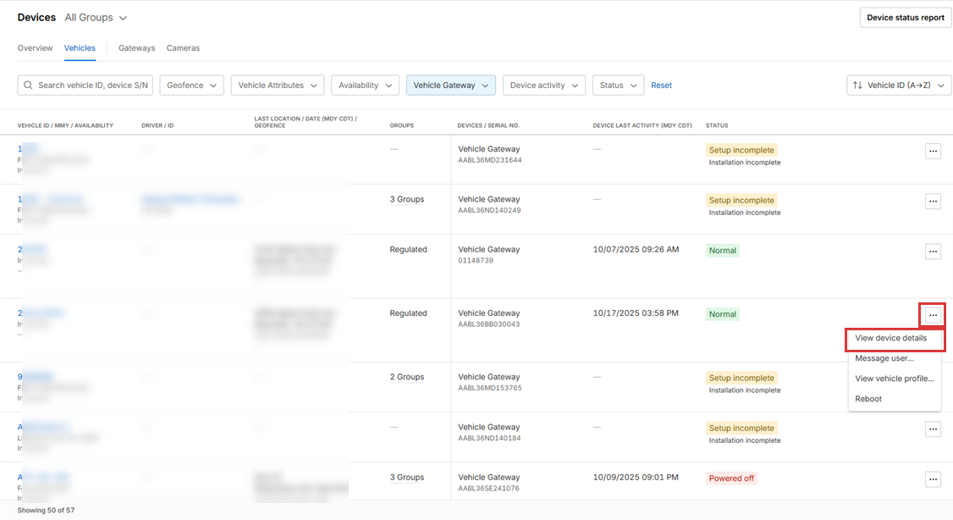
Task: Click ellipsis menu for device 01148739
Action: pyautogui.click(x=933, y=252)
